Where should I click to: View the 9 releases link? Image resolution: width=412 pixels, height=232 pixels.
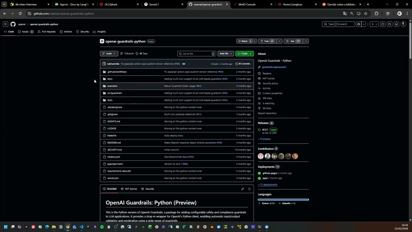(x=264, y=139)
